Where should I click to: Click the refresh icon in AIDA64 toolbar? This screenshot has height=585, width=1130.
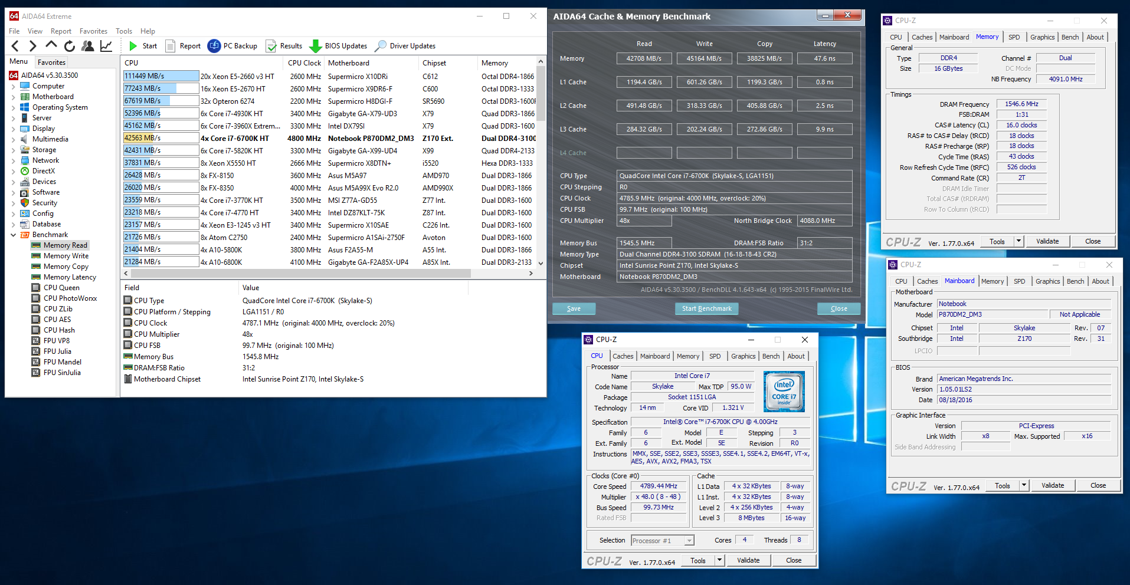(70, 46)
